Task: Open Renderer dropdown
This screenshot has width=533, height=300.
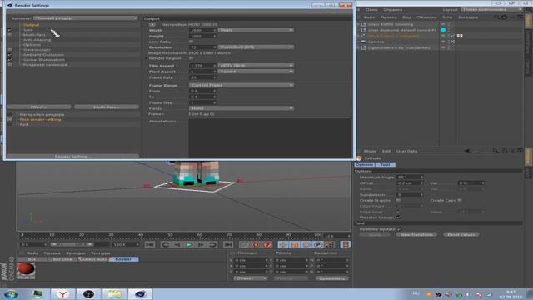Action: coord(85,18)
